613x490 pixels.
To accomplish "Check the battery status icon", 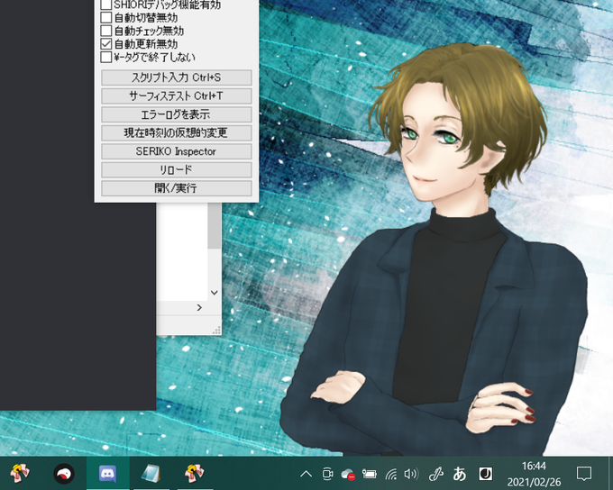I will [369, 475].
